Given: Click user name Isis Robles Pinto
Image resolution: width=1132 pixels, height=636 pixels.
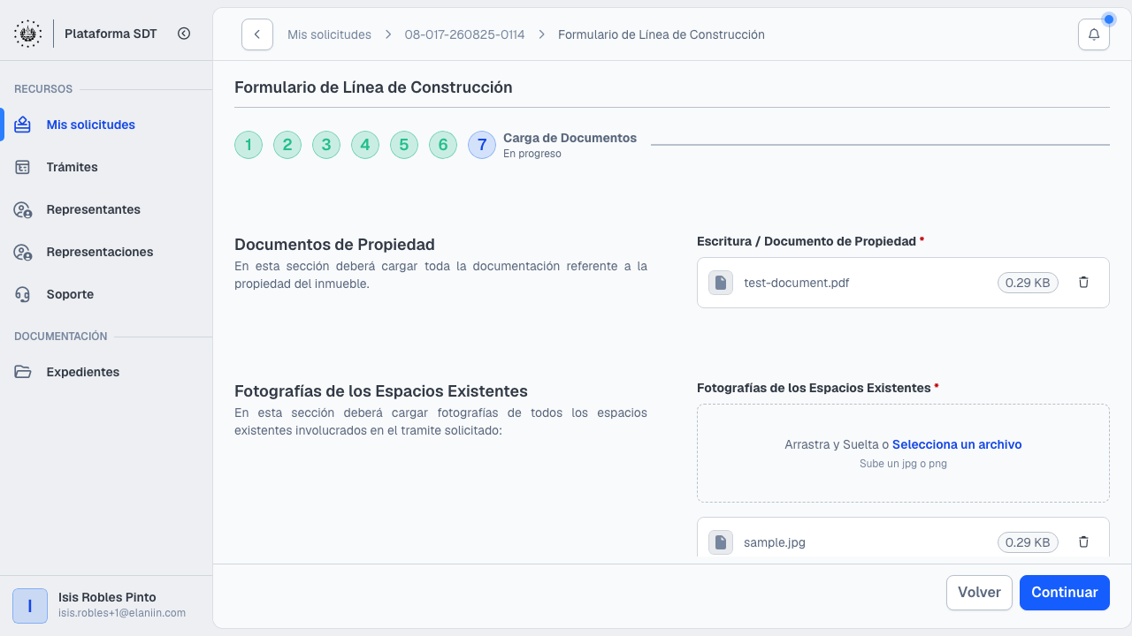Looking at the screenshot, I should coord(107,597).
